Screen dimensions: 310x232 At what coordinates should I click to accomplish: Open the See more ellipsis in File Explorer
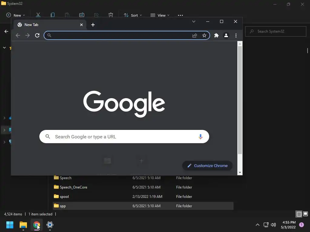coord(180,15)
